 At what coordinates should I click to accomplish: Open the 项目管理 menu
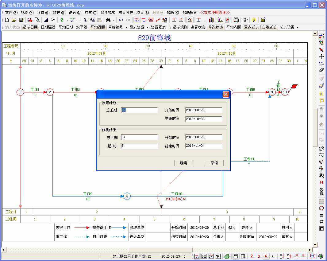tap(126, 13)
